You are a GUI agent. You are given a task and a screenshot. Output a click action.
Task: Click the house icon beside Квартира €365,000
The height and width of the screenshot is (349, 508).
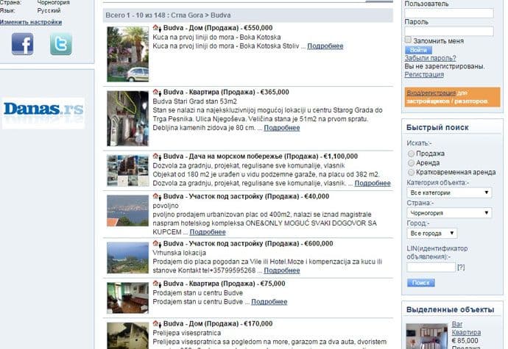pyautogui.click(x=157, y=92)
